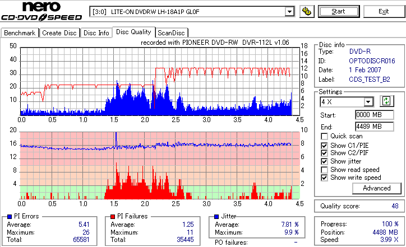Click the green refresh speed icon
This screenshot has width=406, height=247.
[x=386, y=101]
